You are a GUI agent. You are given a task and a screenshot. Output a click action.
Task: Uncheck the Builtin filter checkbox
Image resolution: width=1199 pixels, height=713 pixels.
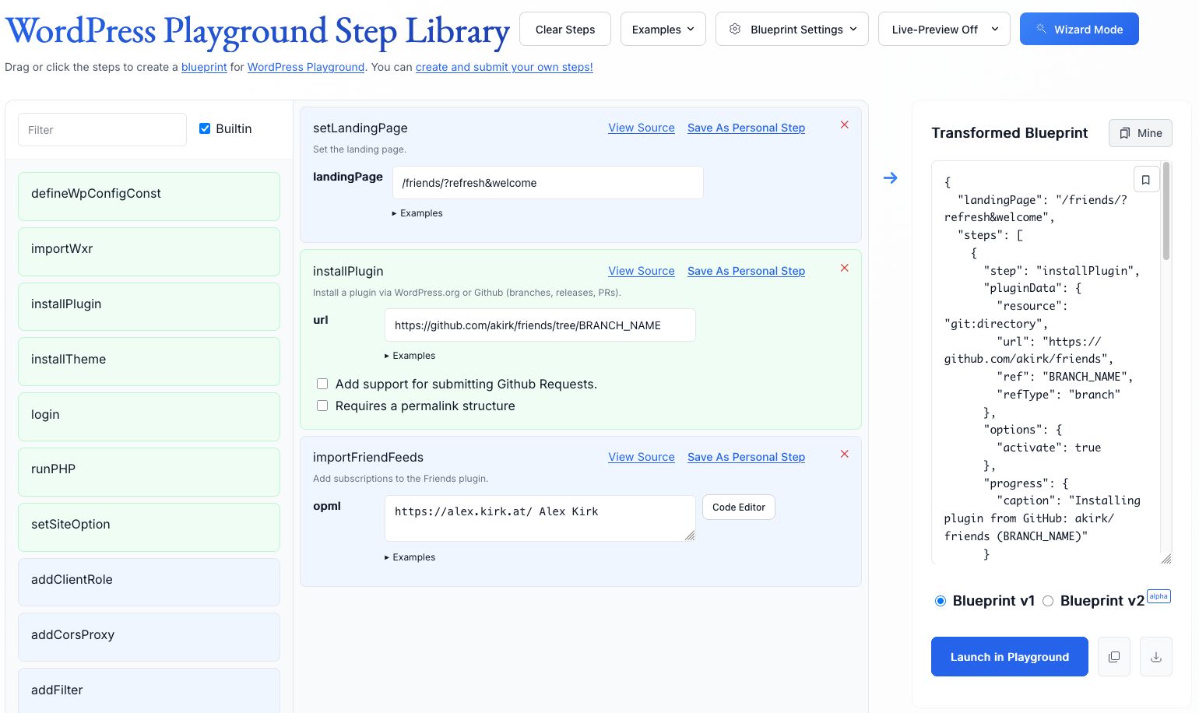click(x=204, y=128)
